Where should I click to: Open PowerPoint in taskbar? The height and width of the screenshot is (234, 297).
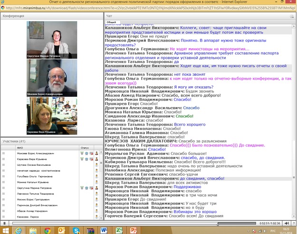(x=134, y=231)
